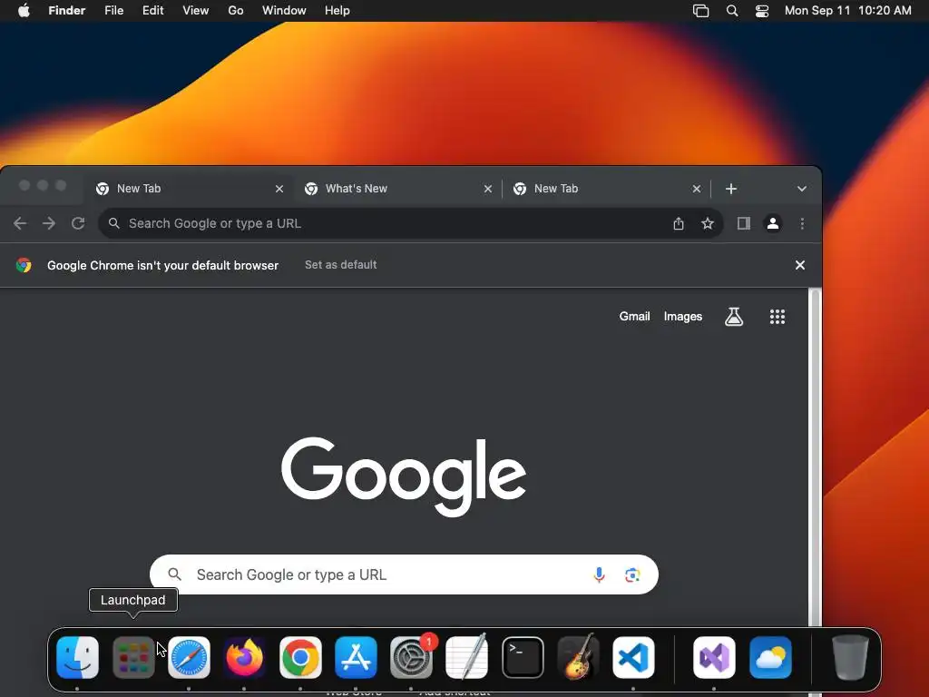The image size is (929, 697).
Task: Close the What's New tab
Action: [x=487, y=189]
